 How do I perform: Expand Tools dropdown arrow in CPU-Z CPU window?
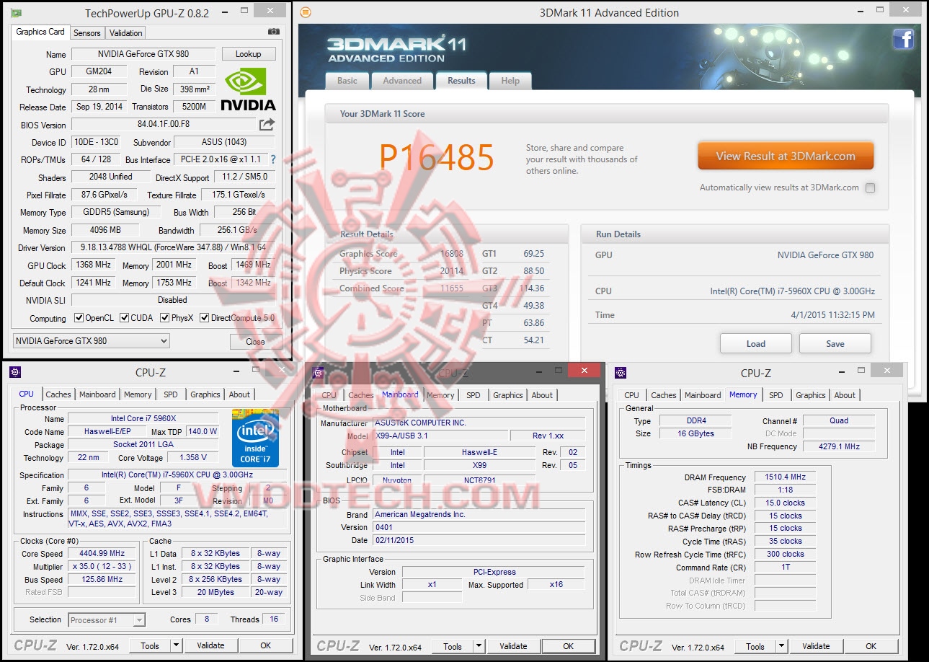click(x=174, y=646)
